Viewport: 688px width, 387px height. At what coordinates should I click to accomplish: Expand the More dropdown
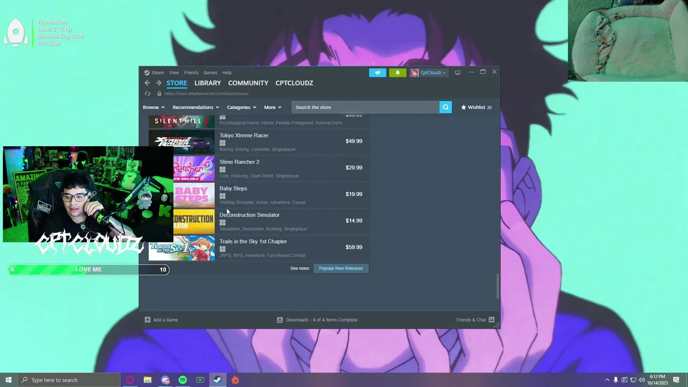(273, 107)
